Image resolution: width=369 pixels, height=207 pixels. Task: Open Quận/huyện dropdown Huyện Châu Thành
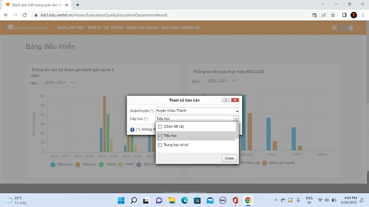[x=197, y=111]
